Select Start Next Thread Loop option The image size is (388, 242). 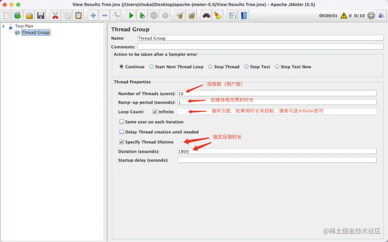point(152,67)
